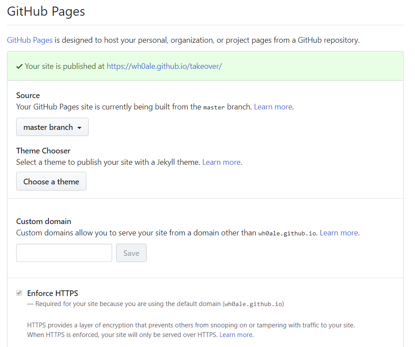
Task: Click the (wh0ale.github.io) text under Enforce HTTPS
Action: click(x=253, y=304)
